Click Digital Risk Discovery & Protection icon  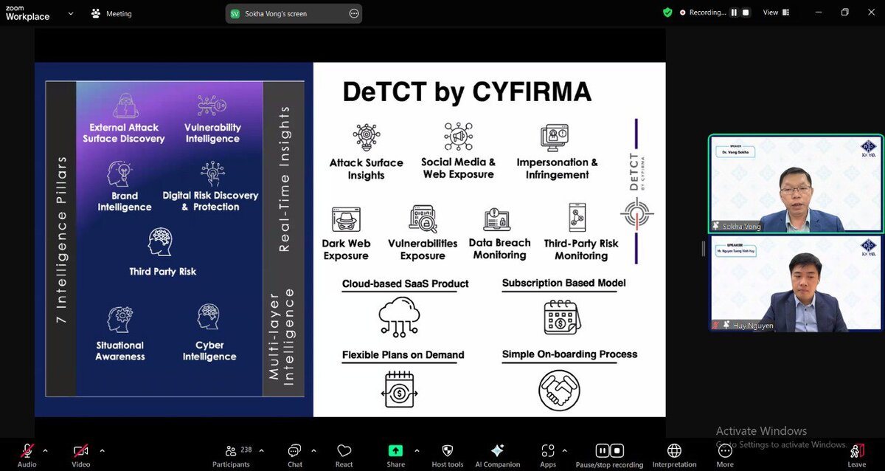tap(212, 174)
